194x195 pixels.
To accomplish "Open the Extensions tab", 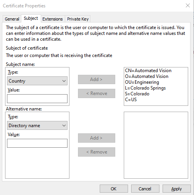I will [x=52, y=19].
